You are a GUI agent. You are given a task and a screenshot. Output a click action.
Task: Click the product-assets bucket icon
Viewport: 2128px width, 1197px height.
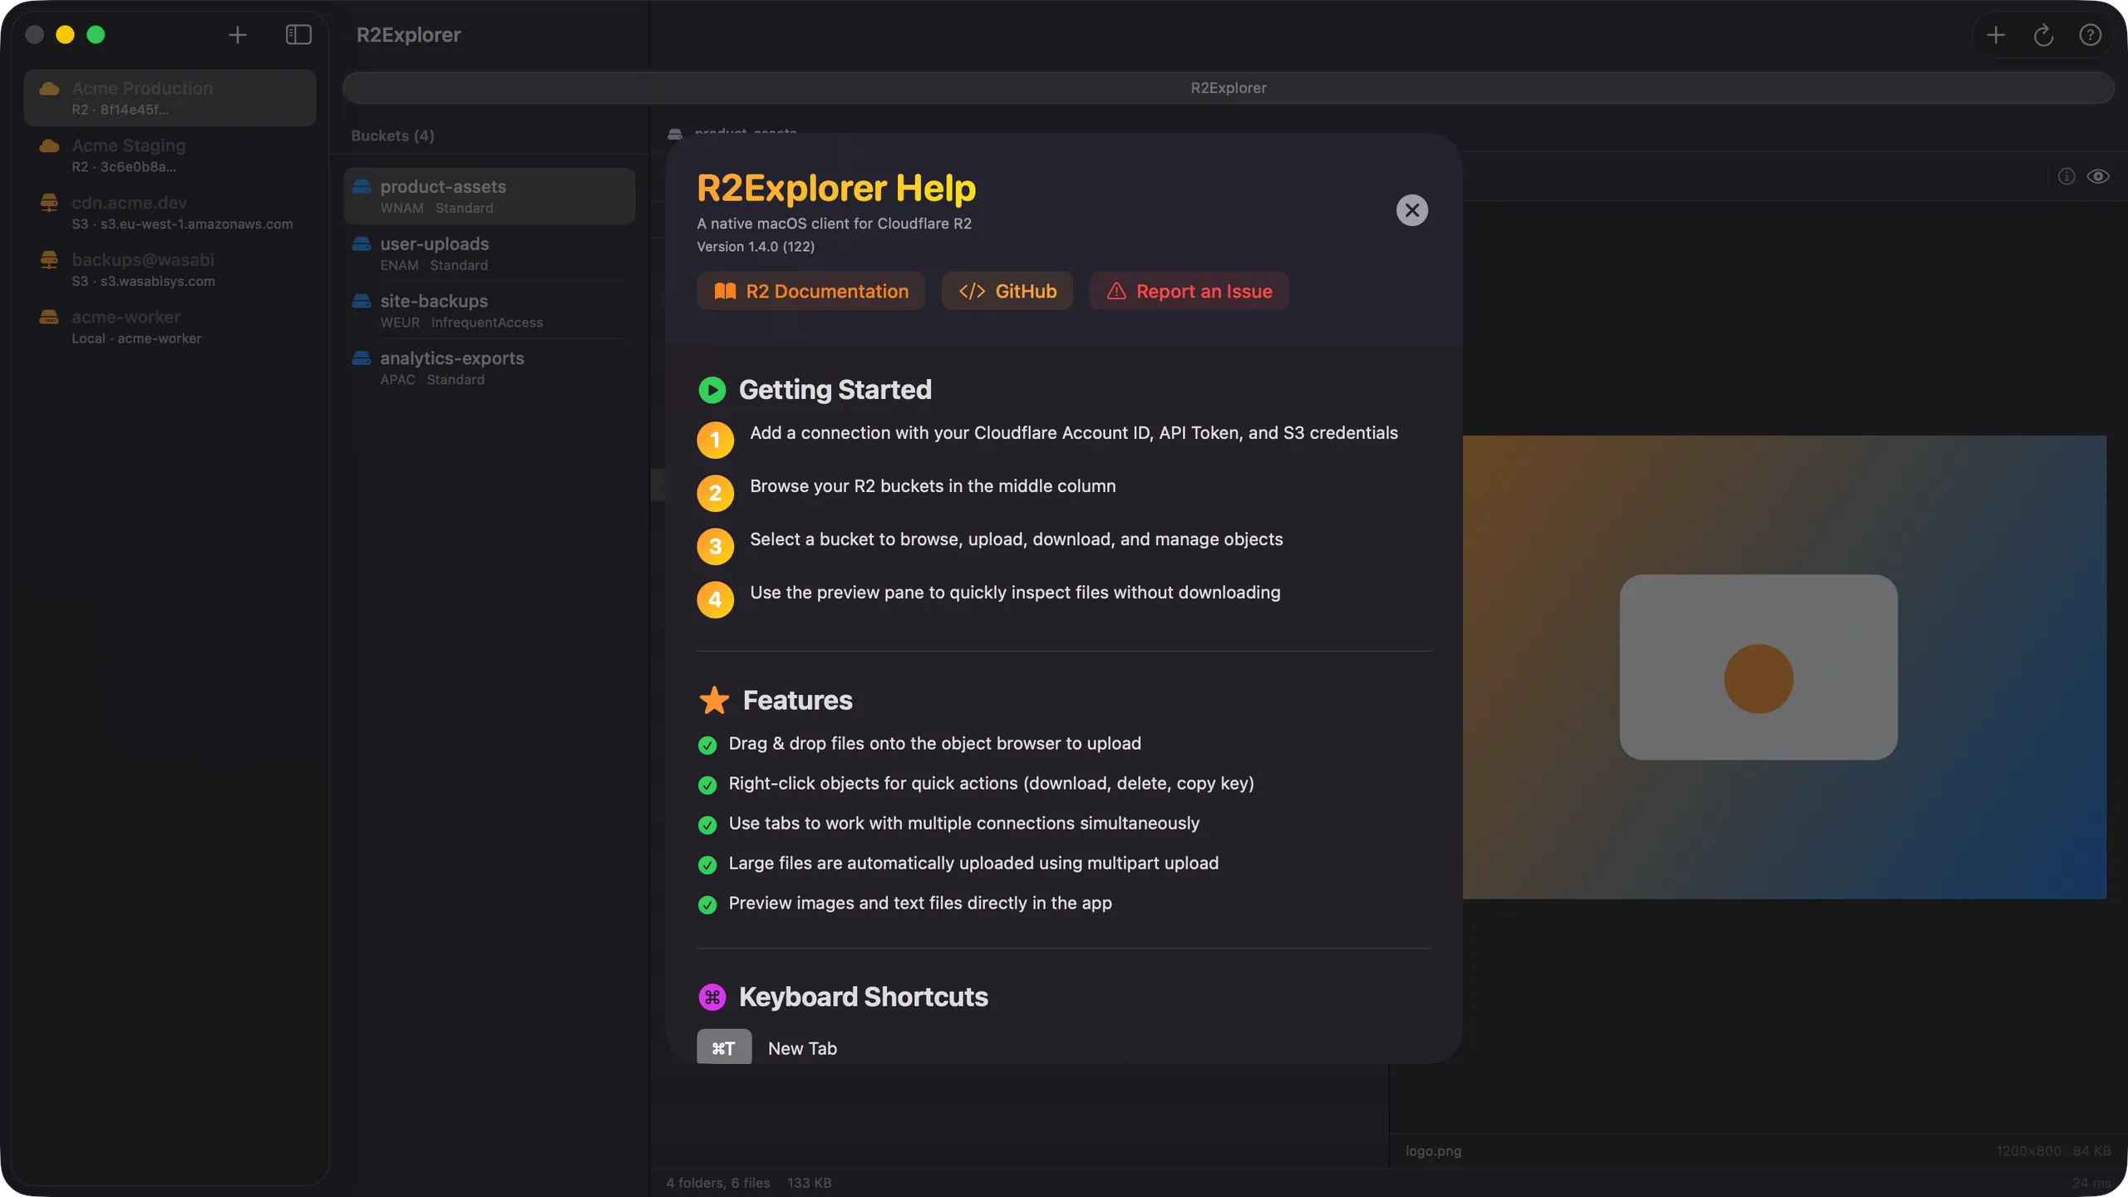[x=362, y=186]
